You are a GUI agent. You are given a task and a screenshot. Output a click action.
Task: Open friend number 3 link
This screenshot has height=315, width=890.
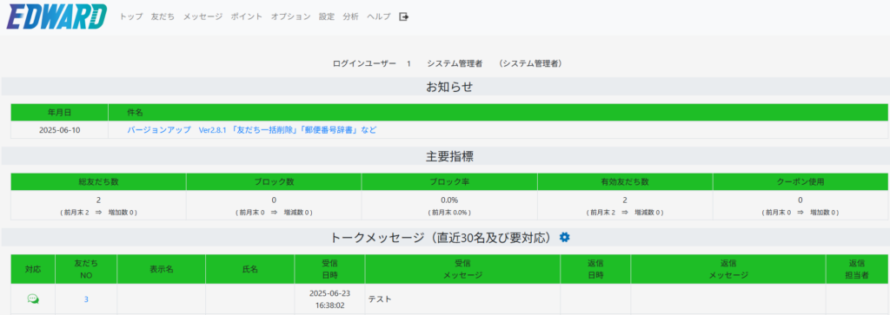point(86,299)
